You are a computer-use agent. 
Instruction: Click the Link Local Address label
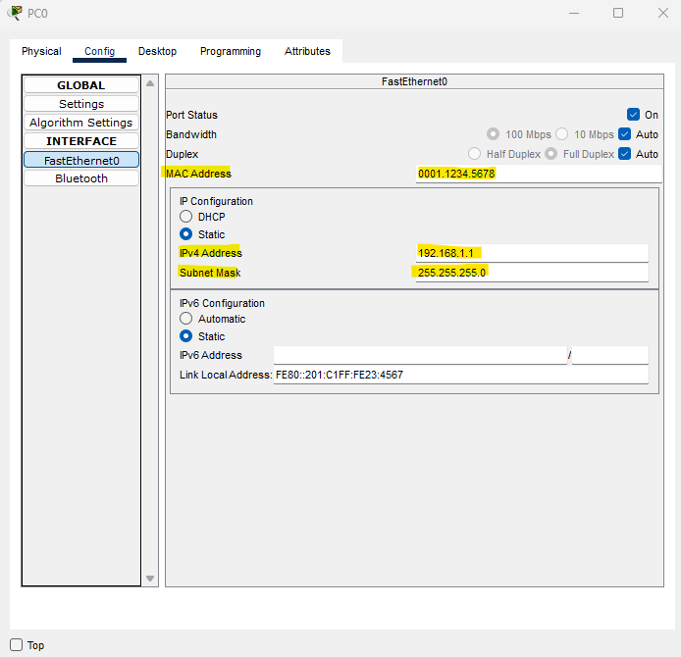tap(226, 375)
